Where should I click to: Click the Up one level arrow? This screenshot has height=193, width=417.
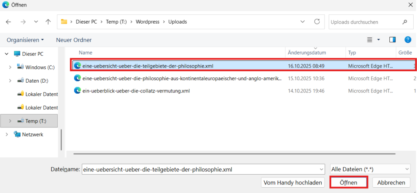[48, 22]
